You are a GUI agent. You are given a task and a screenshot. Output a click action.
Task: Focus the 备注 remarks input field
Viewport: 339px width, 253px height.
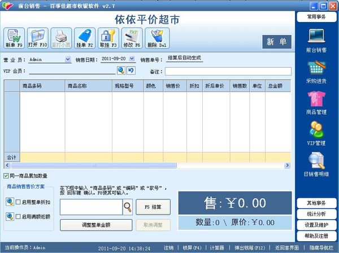pyautogui.click(x=228, y=72)
